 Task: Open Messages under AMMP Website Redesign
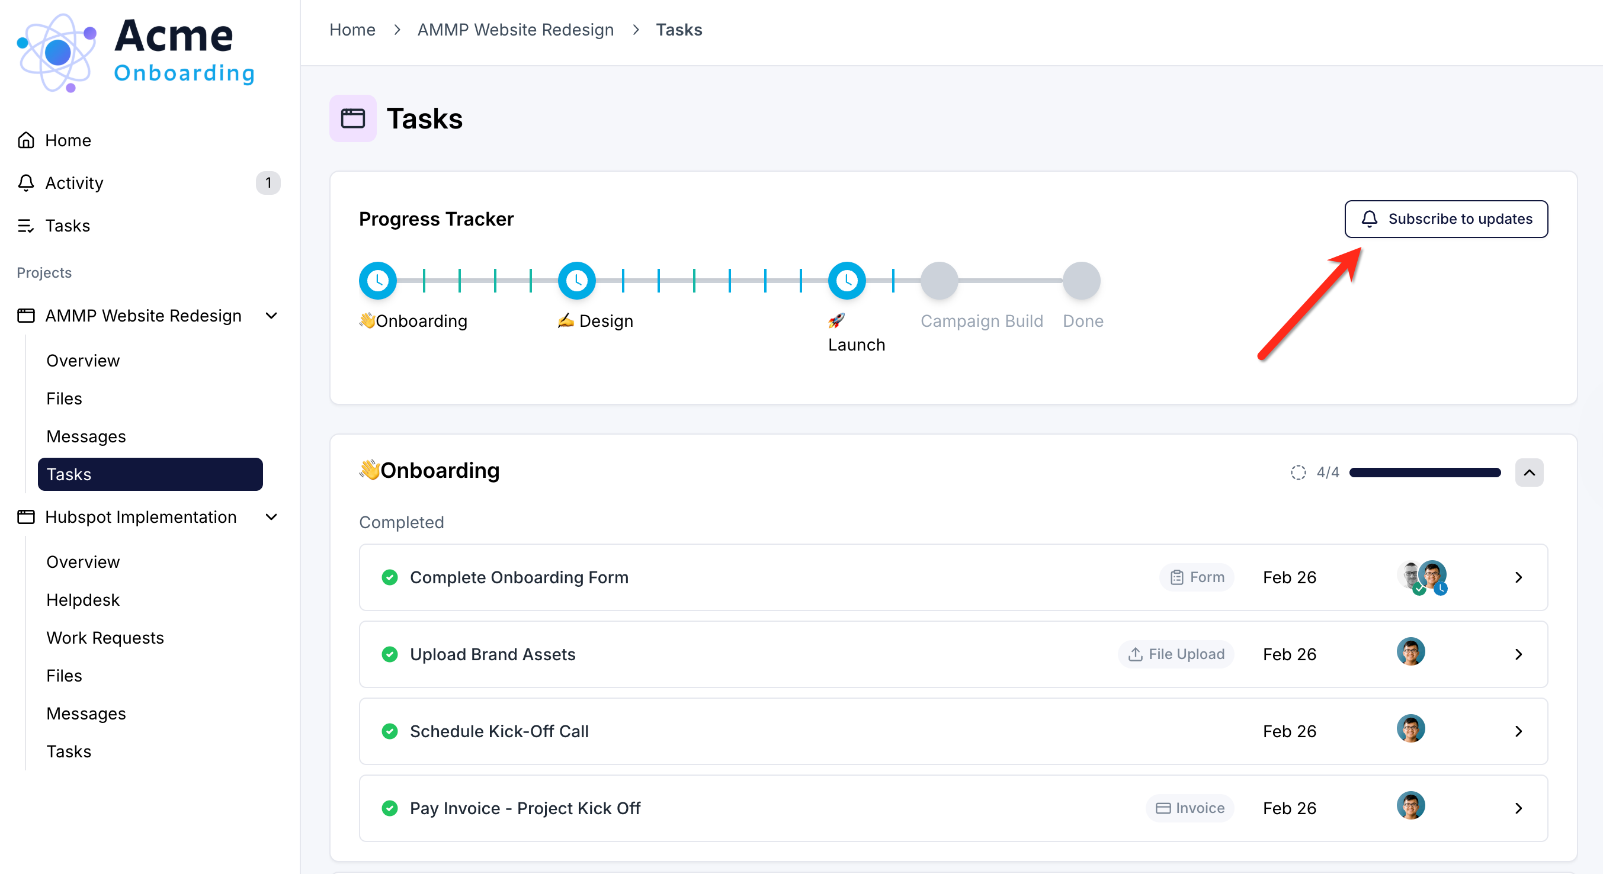click(86, 436)
